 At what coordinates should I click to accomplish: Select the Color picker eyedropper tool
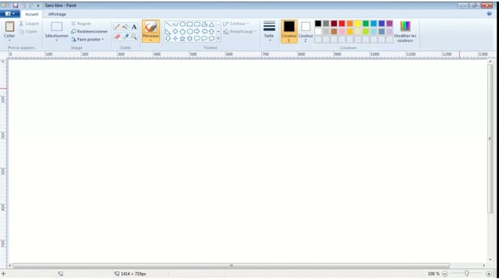click(126, 37)
